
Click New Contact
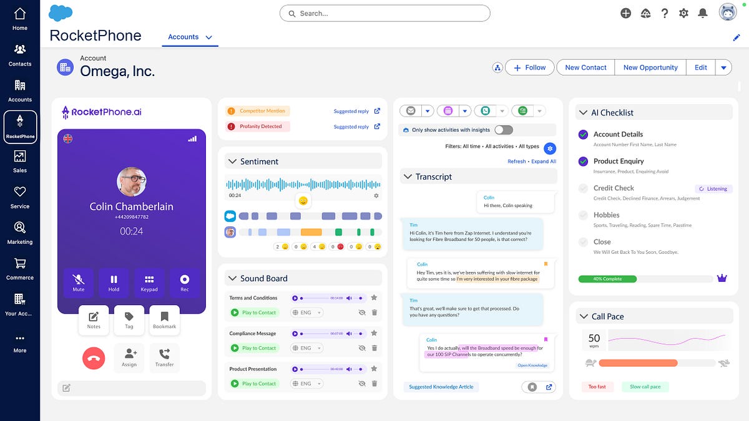tap(585, 67)
